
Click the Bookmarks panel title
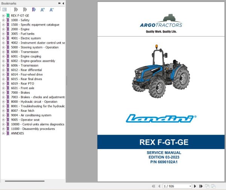coord(9,3)
